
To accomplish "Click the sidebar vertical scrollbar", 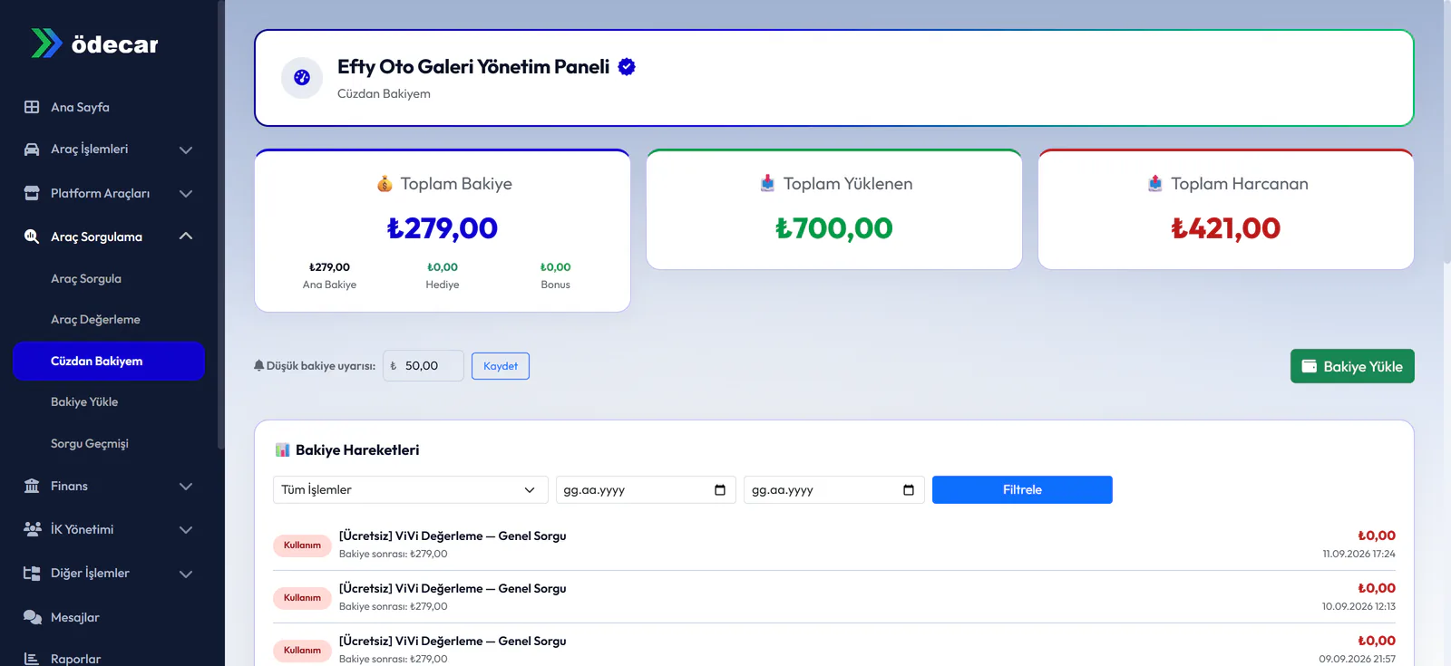I will 220,225.
